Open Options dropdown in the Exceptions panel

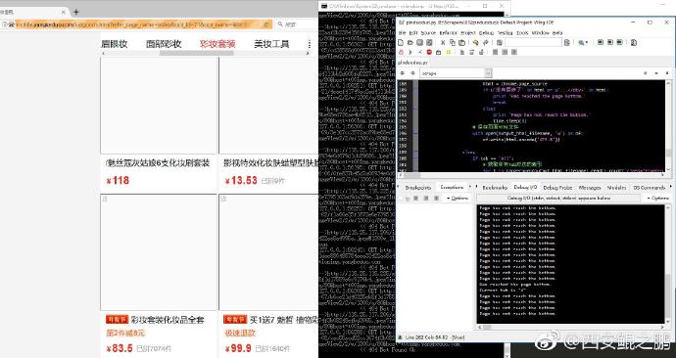[x=458, y=198]
